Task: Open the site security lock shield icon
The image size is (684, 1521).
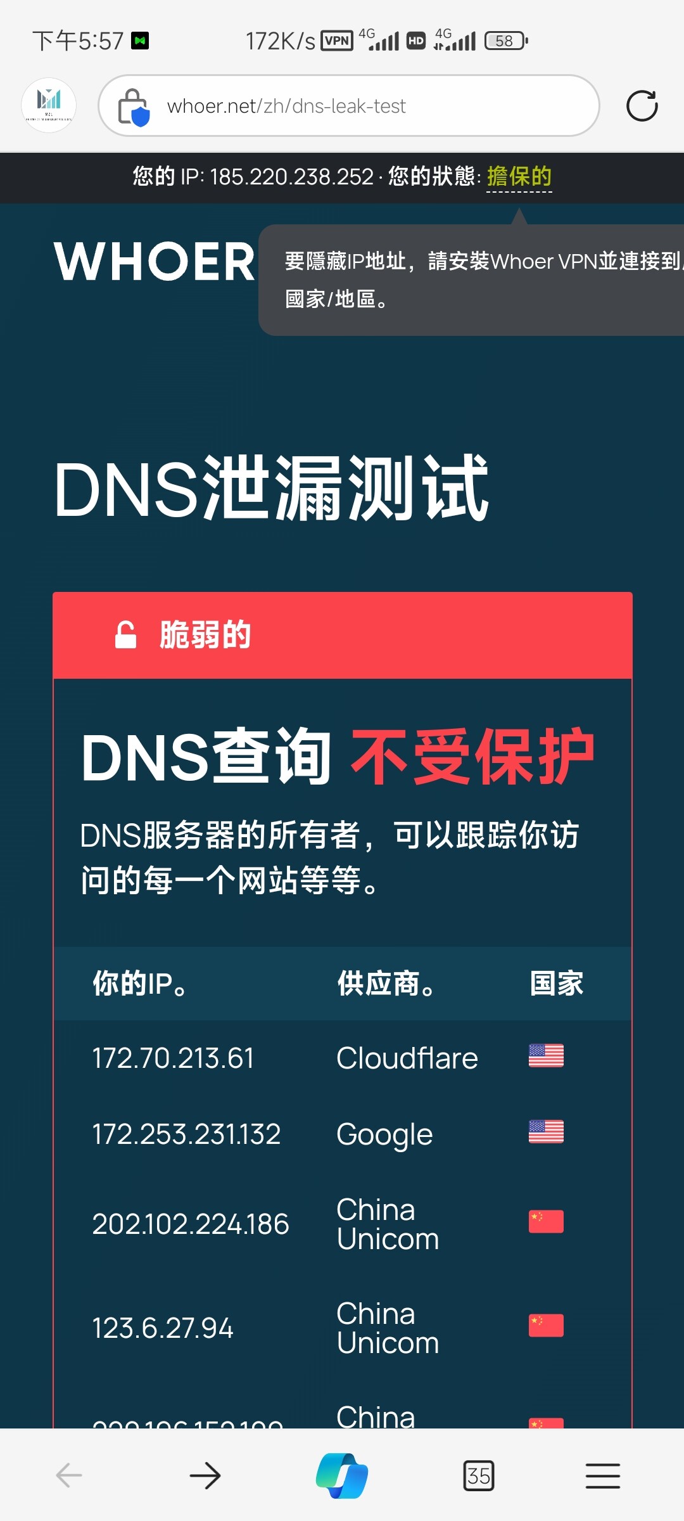Action: (x=134, y=107)
